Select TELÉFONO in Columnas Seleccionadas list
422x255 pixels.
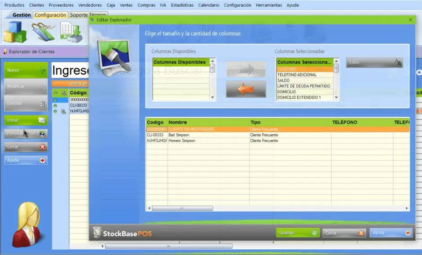pos(305,69)
